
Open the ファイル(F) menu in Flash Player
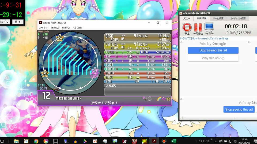pos(43,27)
